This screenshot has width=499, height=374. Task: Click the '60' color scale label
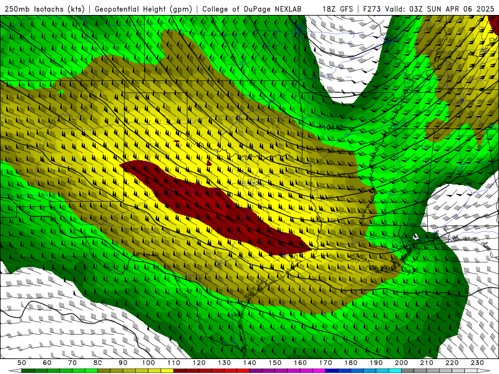point(47,363)
